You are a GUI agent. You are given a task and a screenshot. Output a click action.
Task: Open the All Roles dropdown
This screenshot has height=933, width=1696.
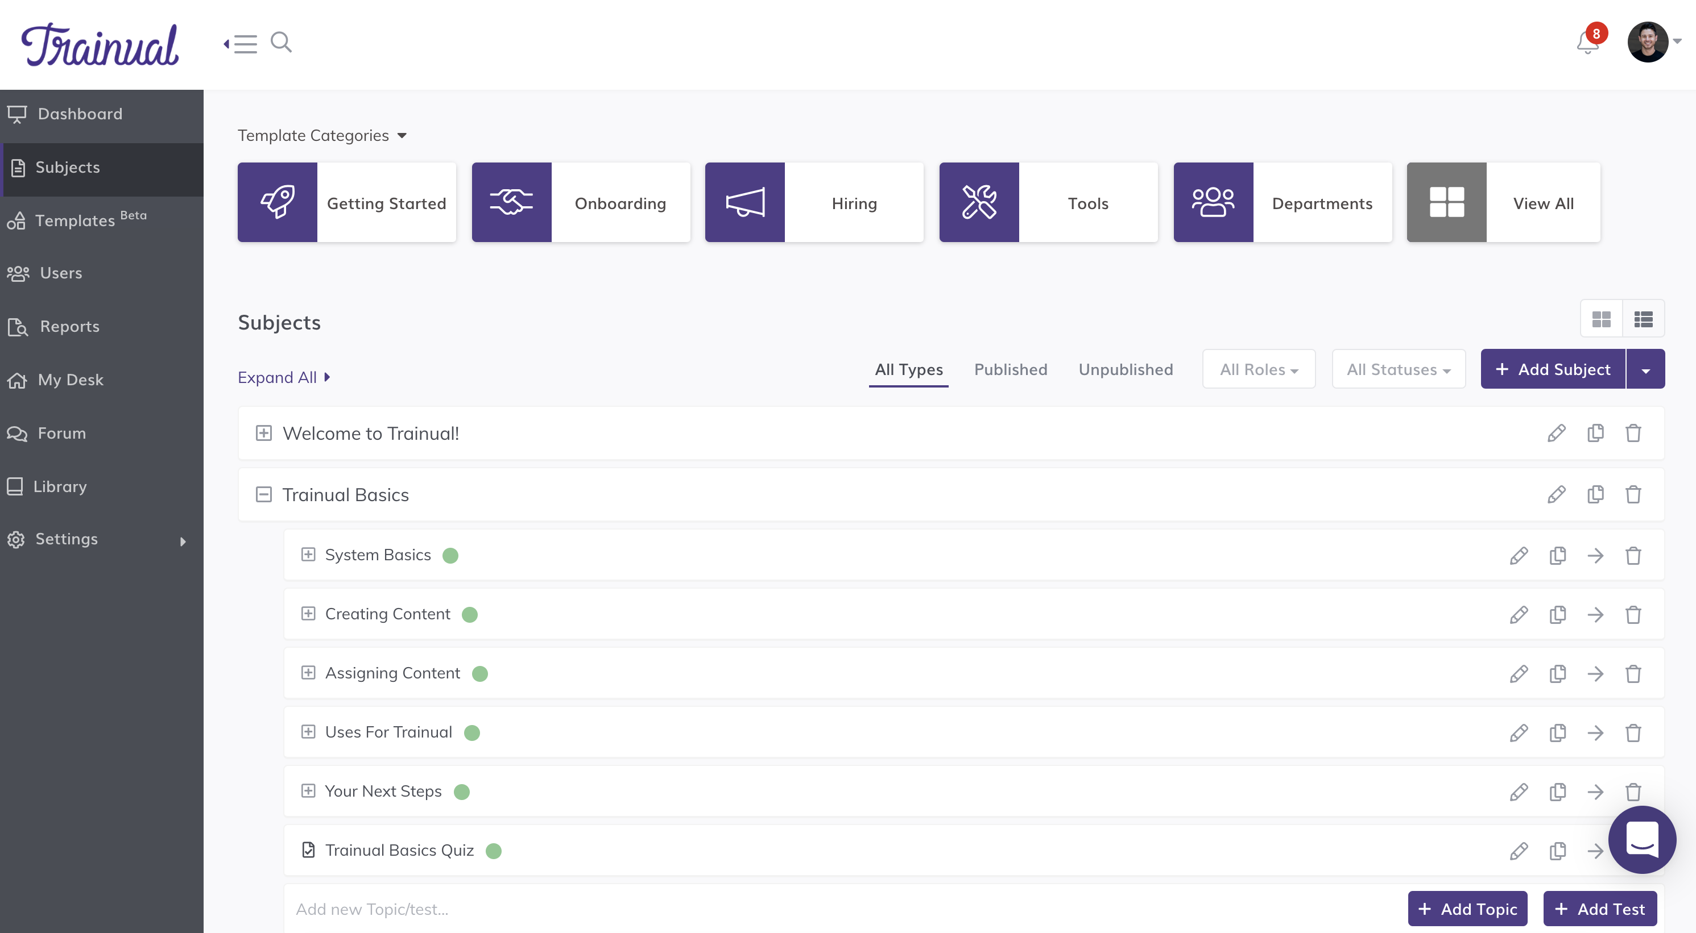pyautogui.click(x=1258, y=370)
